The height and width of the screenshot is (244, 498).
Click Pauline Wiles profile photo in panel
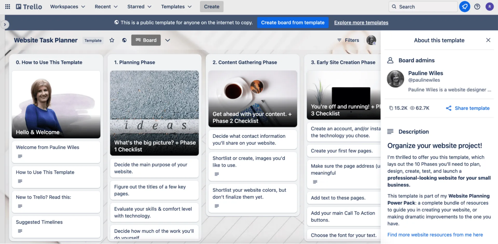coord(395,79)
